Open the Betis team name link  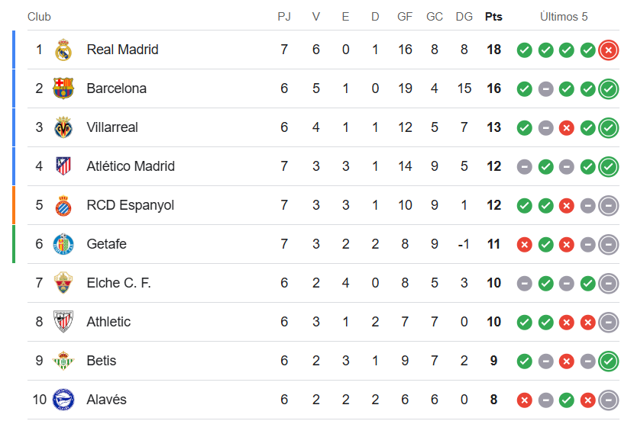click(101, 361)
